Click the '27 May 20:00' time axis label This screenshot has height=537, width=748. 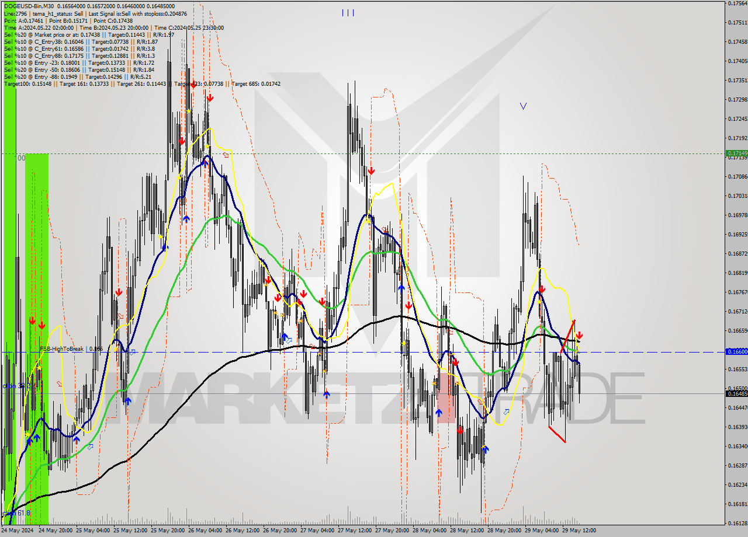point(393,531)
